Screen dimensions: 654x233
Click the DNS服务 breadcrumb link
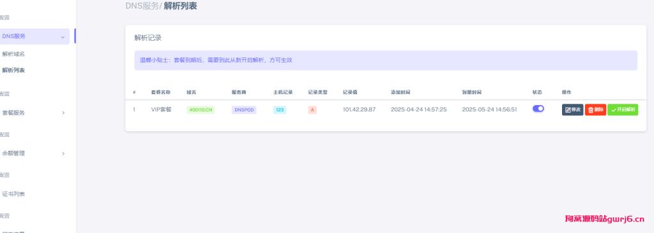tap(142, 6)
